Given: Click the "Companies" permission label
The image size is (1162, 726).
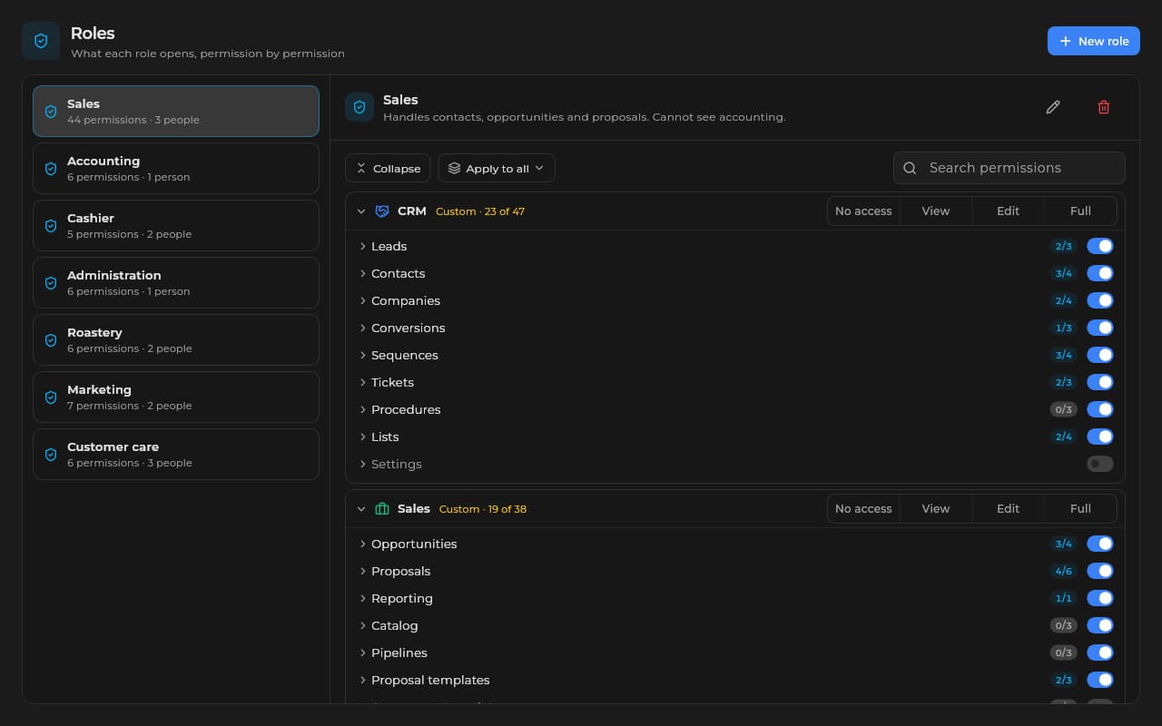Looking at the screenshot, I should (406, 300).
